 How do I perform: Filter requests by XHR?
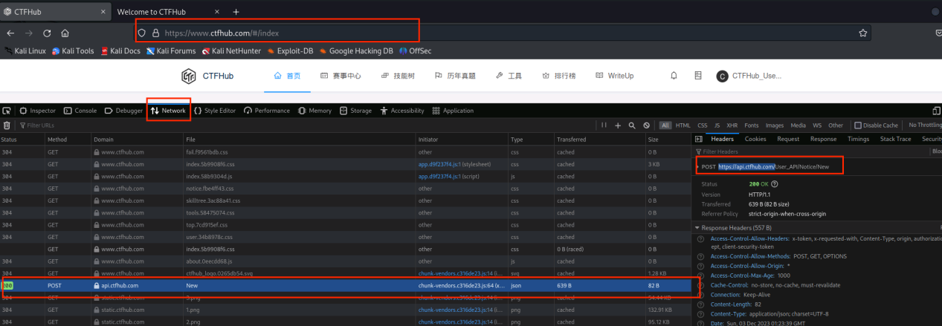click(732, 125)
